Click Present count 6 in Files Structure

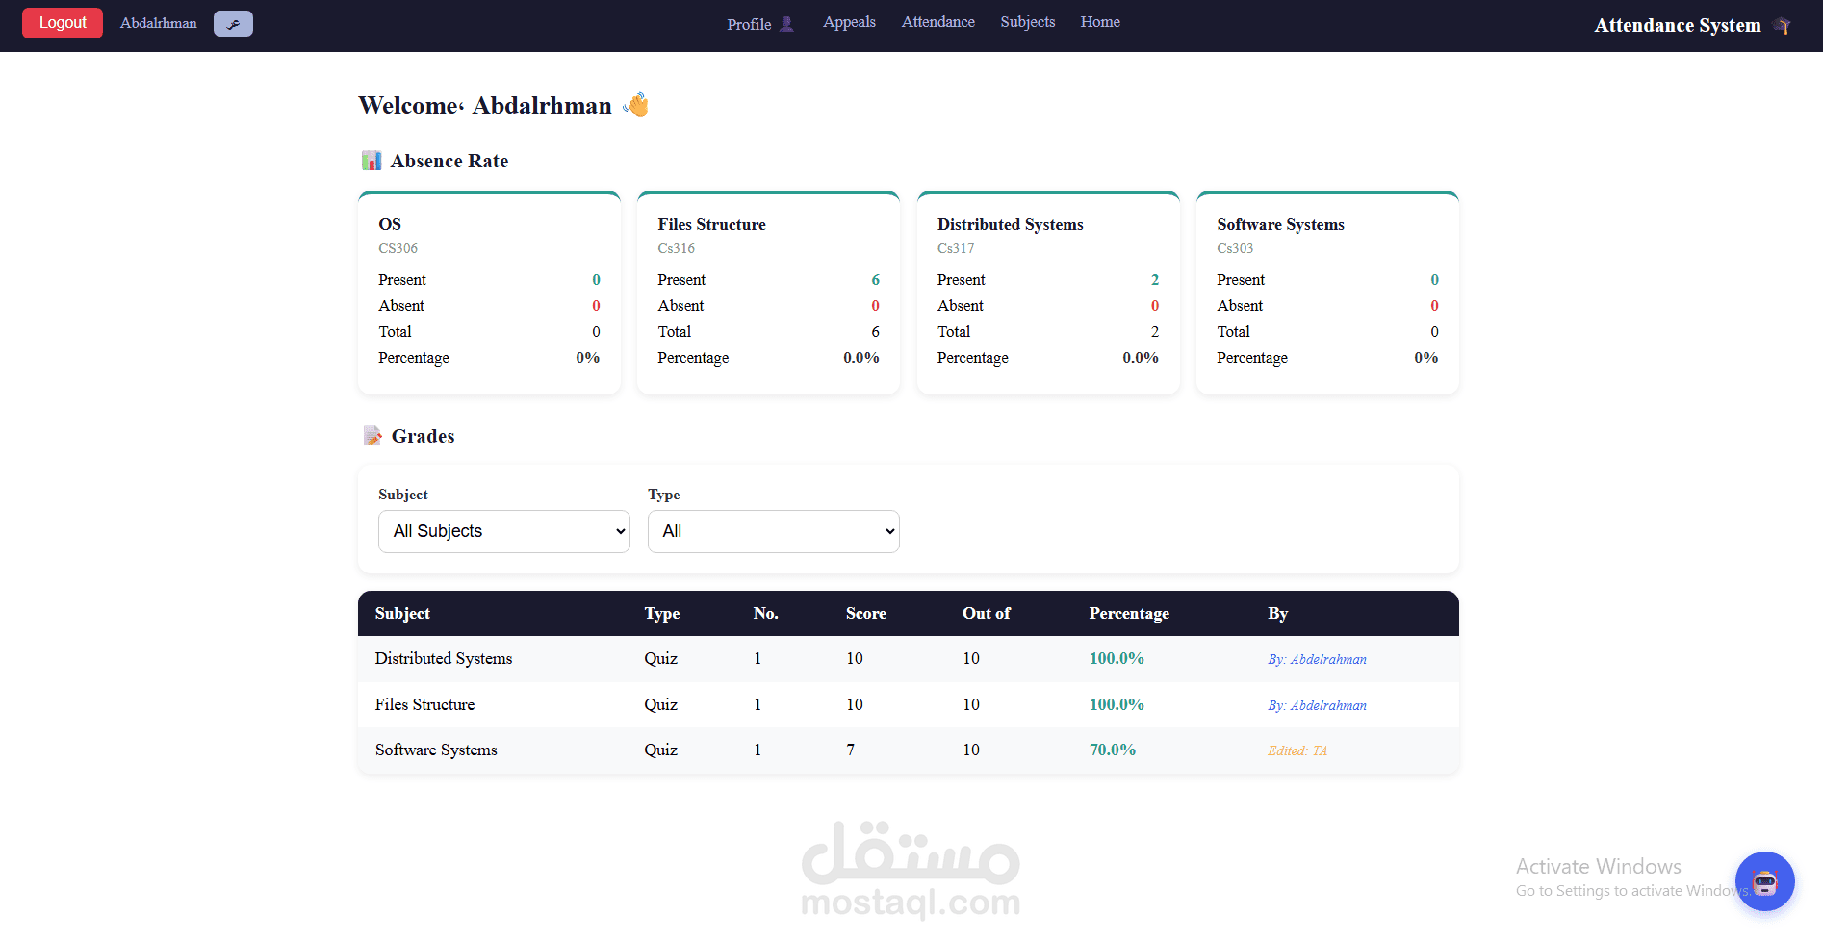tap(875, 280)
